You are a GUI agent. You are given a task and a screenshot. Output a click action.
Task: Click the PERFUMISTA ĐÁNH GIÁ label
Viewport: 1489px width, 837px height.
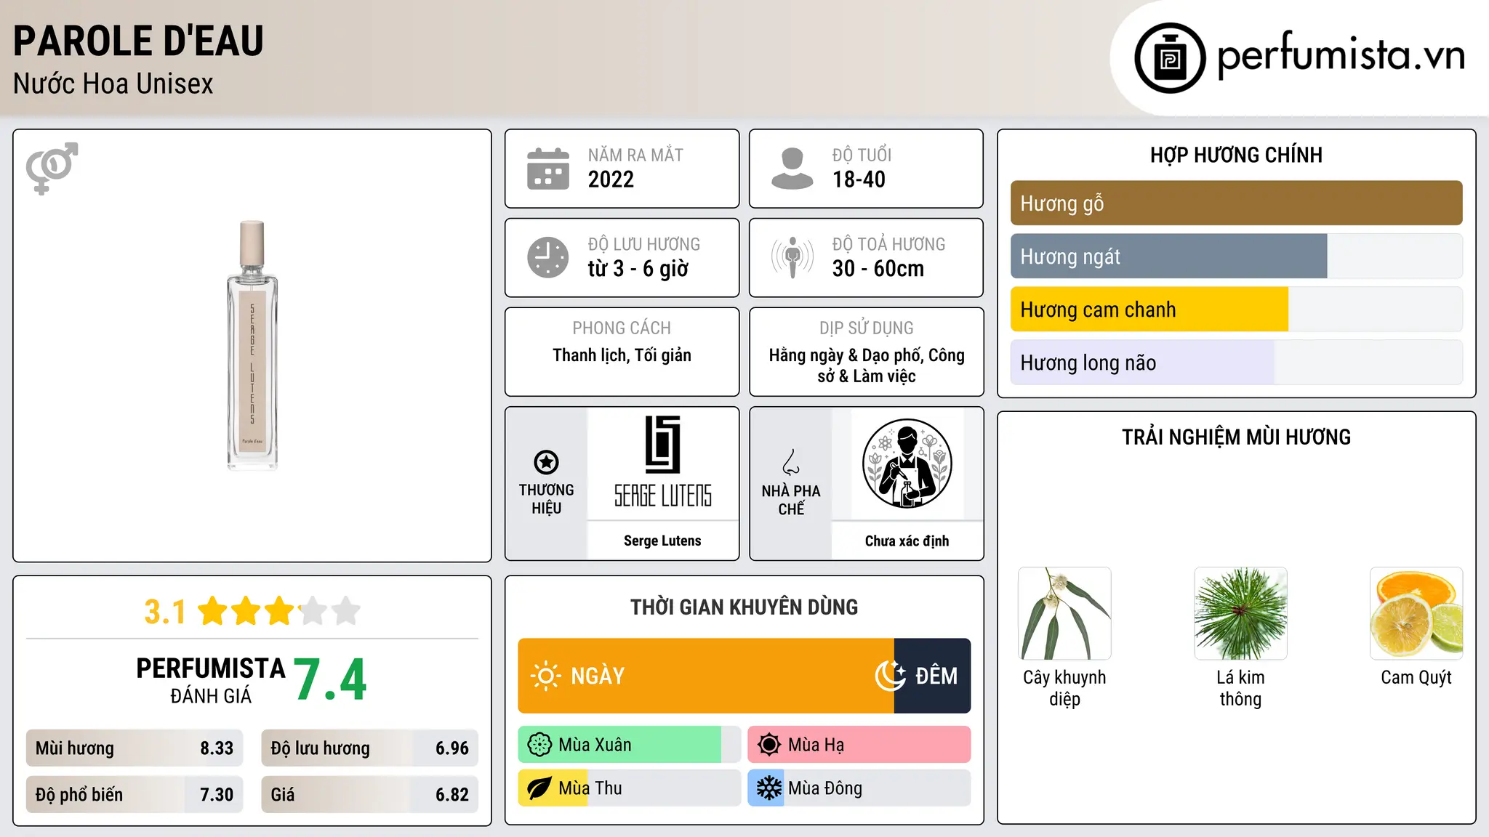(x=211, y=680)
